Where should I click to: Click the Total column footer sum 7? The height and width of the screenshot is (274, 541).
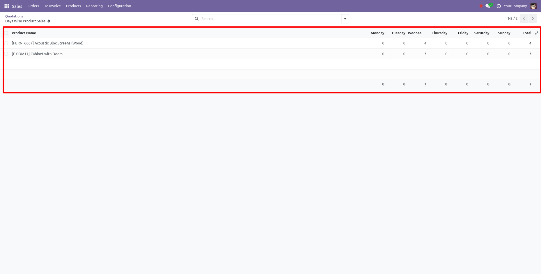[x=530, y=84]
